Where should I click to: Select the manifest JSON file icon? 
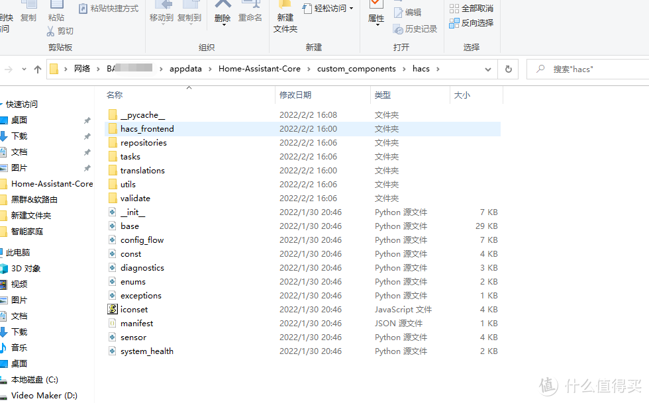(112, 324)
